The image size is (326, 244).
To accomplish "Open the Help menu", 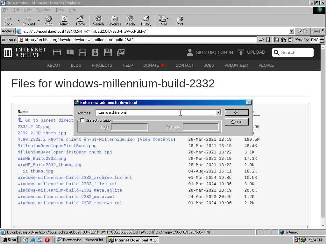I will [x=72, y=10].
